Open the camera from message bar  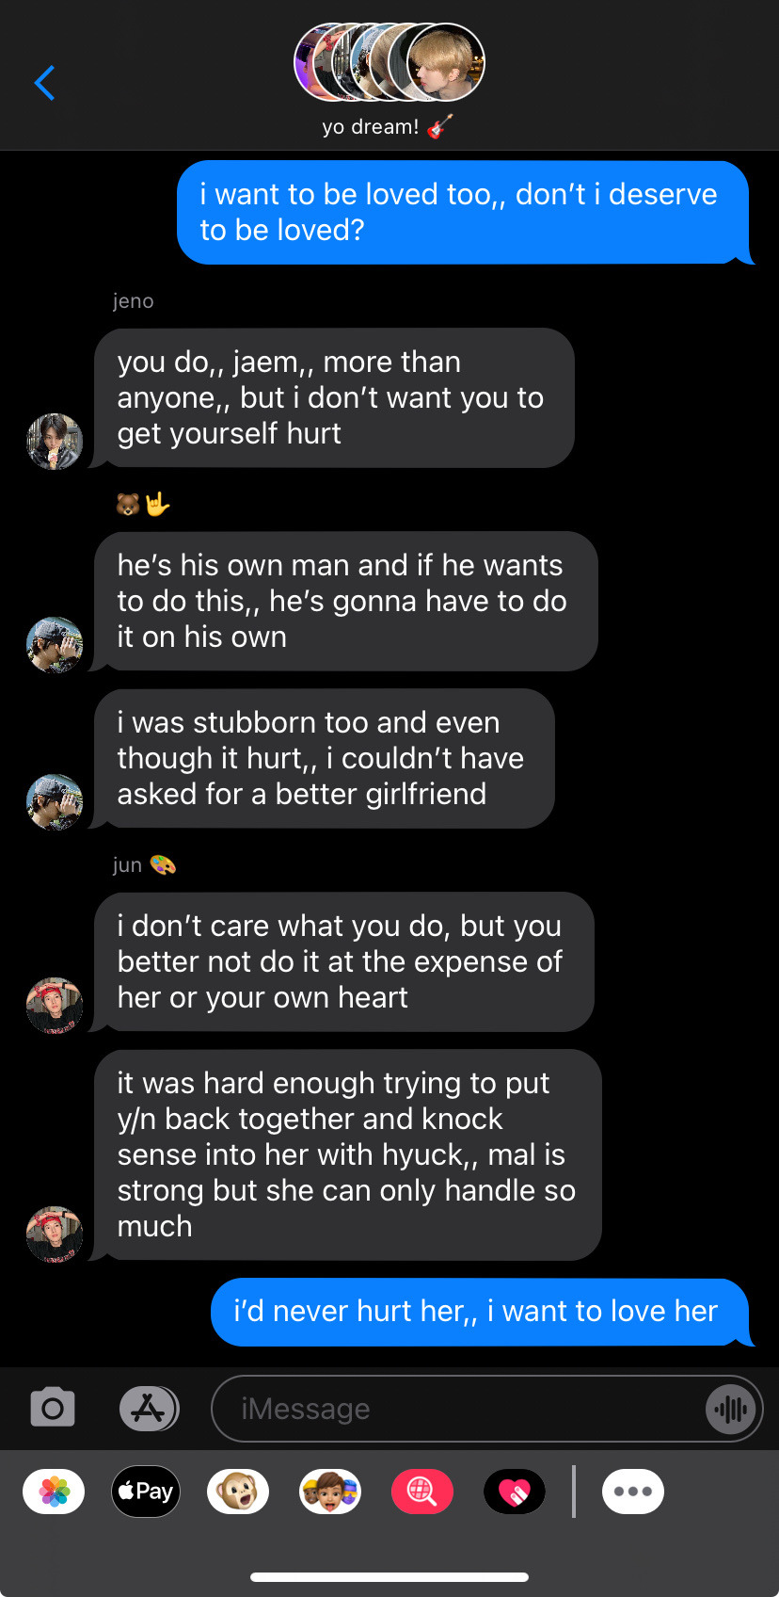click(53, 1409)
